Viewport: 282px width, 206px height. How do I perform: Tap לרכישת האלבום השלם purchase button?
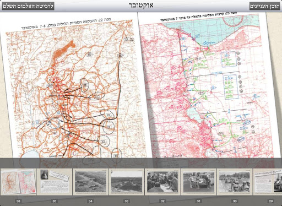[28, 6]
